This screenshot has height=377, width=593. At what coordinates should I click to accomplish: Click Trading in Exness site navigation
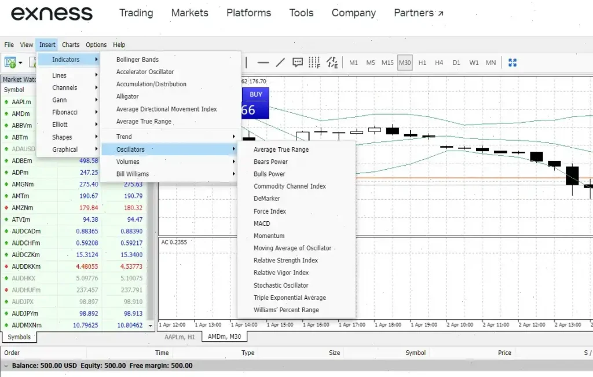(136, 13)
